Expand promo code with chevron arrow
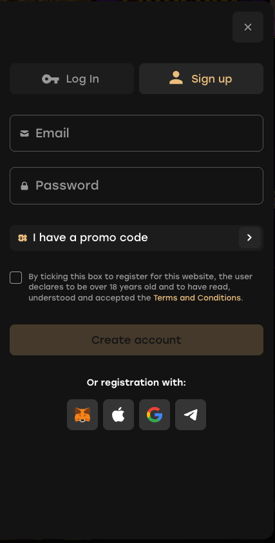 pos(250,237)
